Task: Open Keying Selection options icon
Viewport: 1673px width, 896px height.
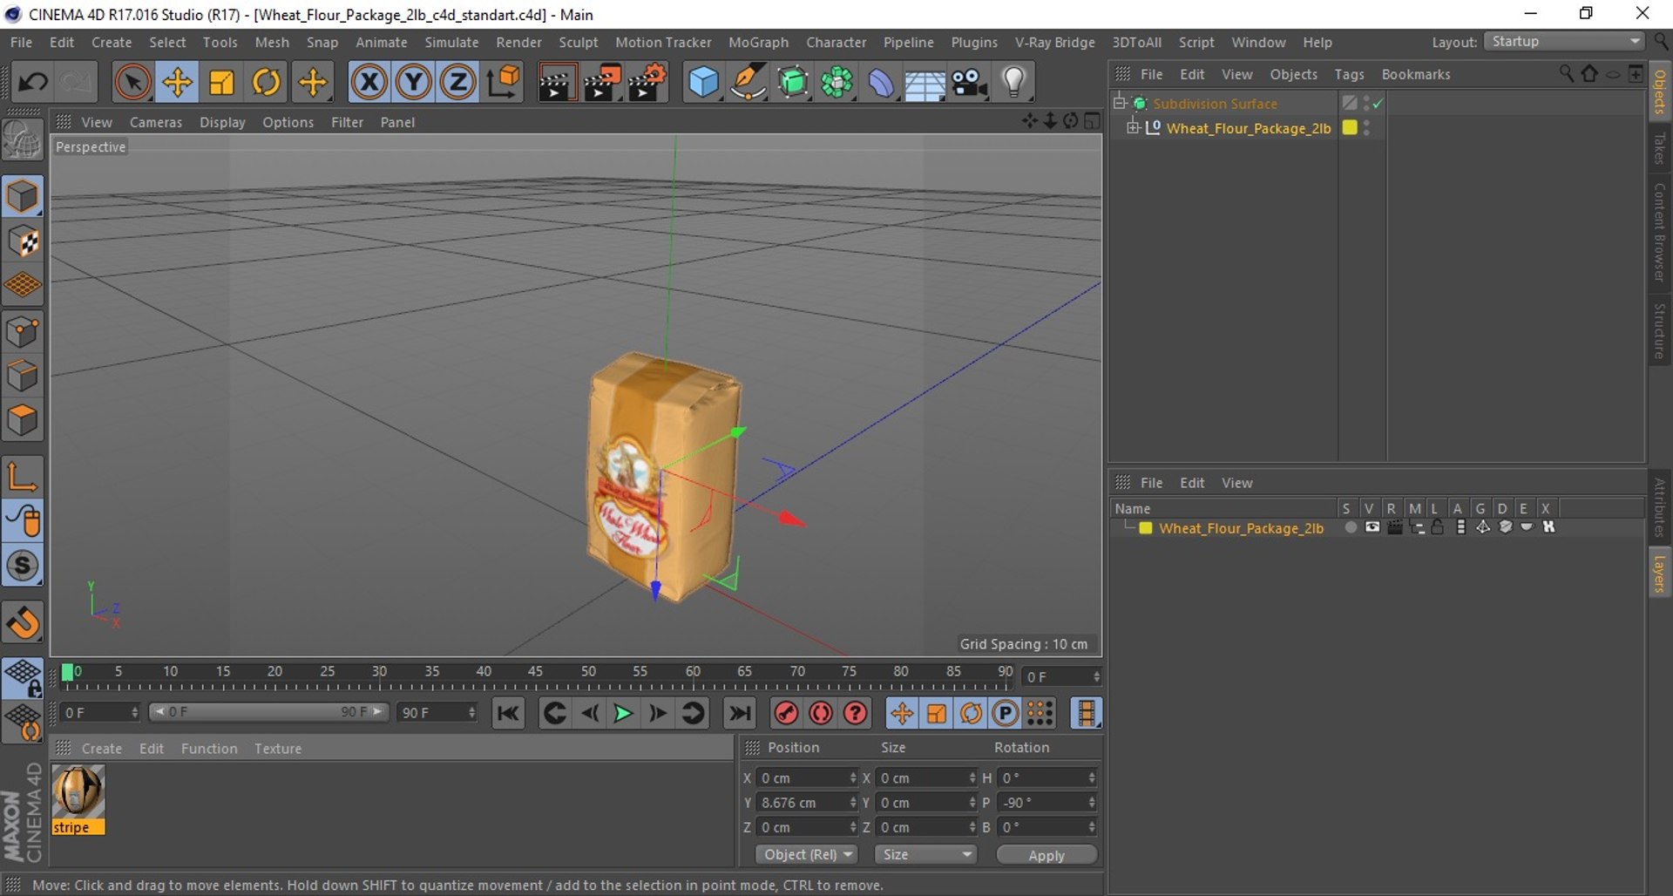Action: (856, 714)
